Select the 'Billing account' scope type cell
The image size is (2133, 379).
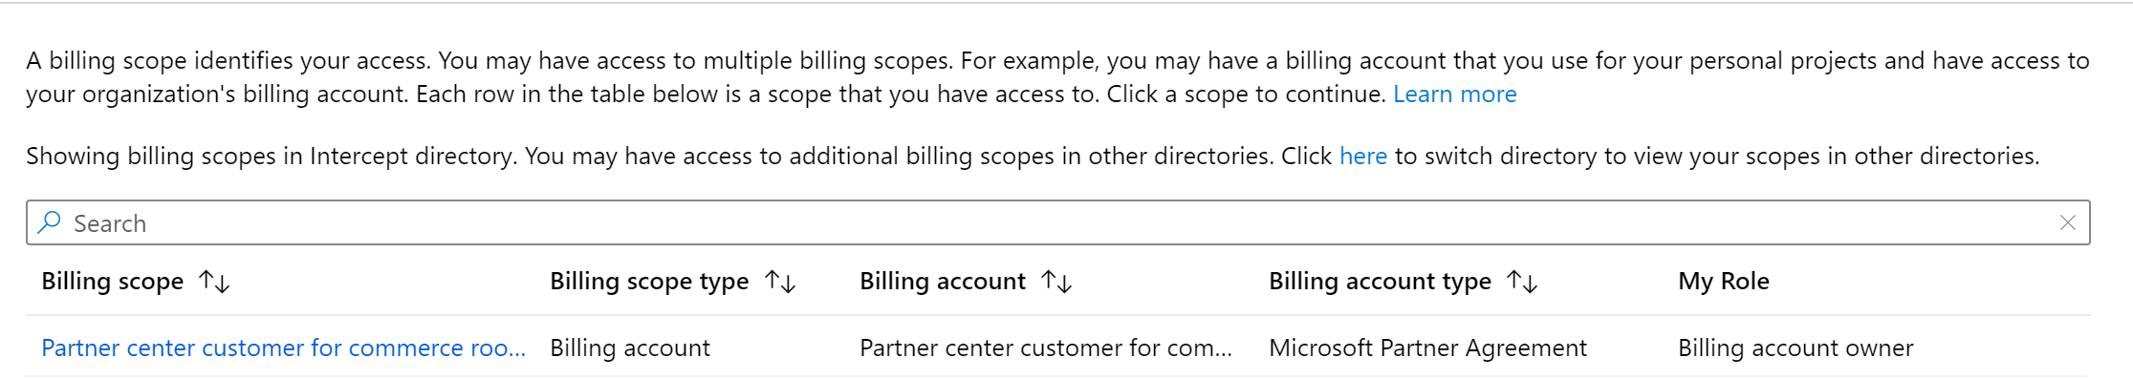tap(630, 348)
